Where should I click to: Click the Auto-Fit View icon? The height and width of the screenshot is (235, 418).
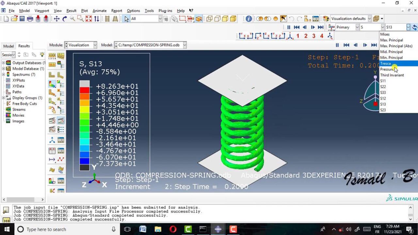(x=88, y=19)
